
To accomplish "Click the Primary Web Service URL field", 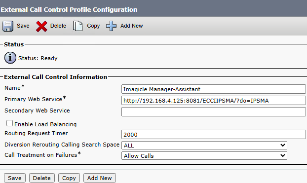I will click(x=213, y=101).
